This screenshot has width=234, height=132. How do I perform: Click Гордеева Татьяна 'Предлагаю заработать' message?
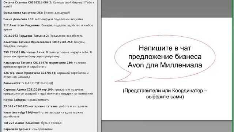tap(43, 36)
